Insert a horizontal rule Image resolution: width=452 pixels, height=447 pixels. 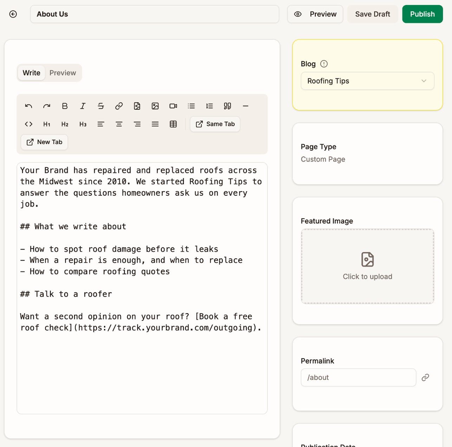(x=246, y=106)
